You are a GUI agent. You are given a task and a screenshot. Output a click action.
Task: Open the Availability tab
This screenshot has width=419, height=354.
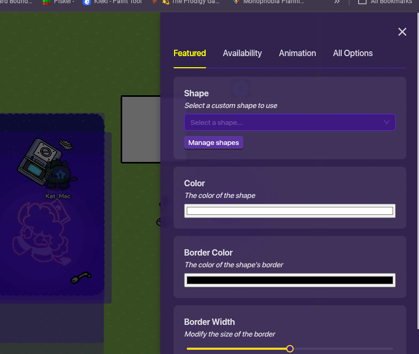(242, 53)
